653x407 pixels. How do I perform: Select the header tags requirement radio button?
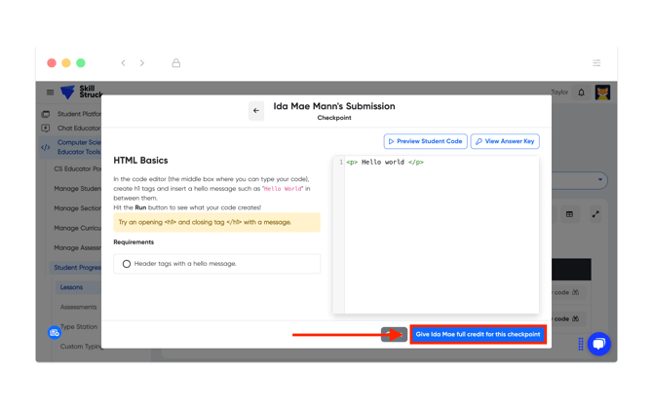click(x=127, y=264)
